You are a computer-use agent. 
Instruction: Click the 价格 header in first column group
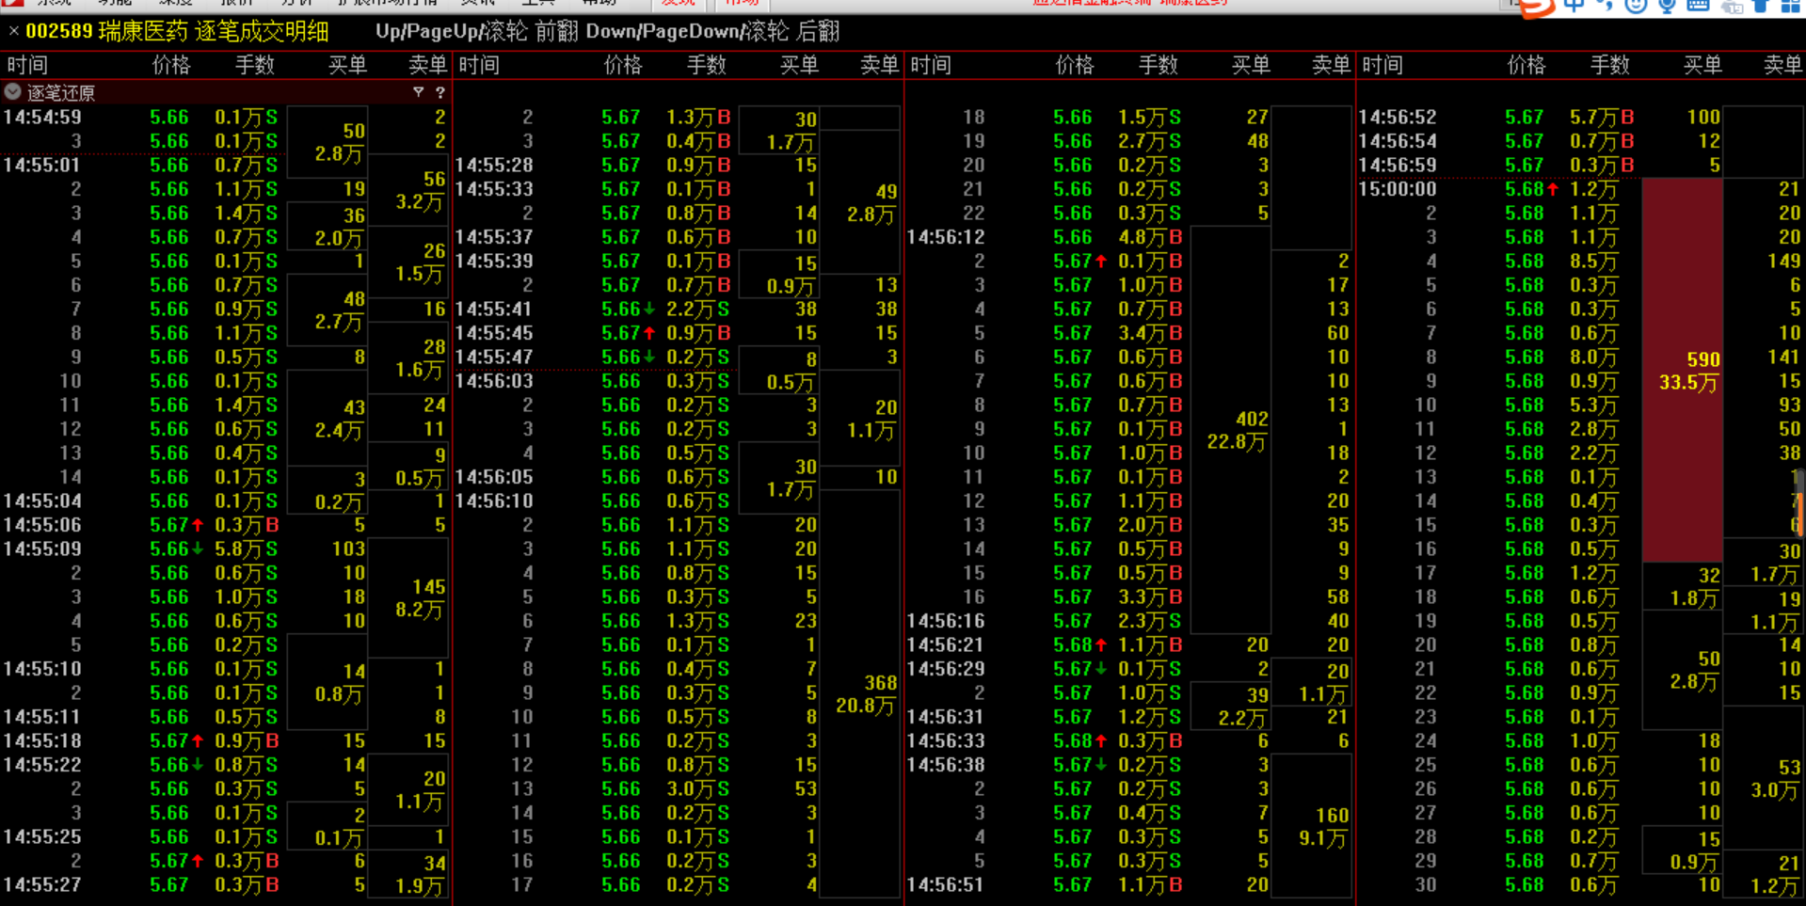pos(170,65)
